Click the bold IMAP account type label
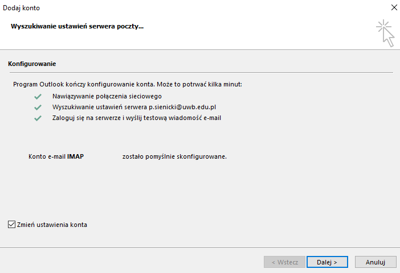 tap(75, 156)
